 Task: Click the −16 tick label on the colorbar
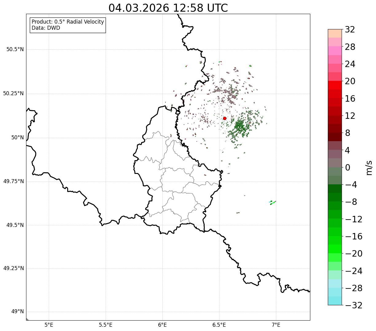354,236
